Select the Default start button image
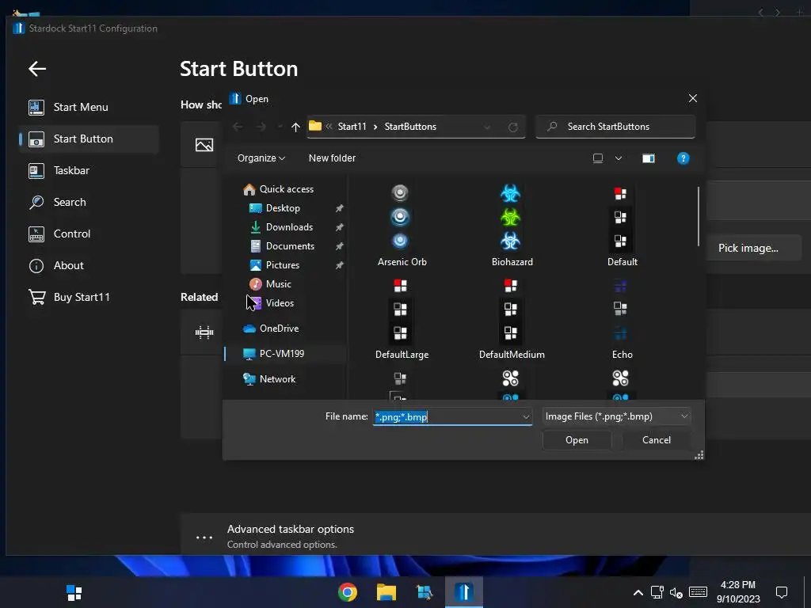This screenshot has height=608, width=811. (622, 226)
